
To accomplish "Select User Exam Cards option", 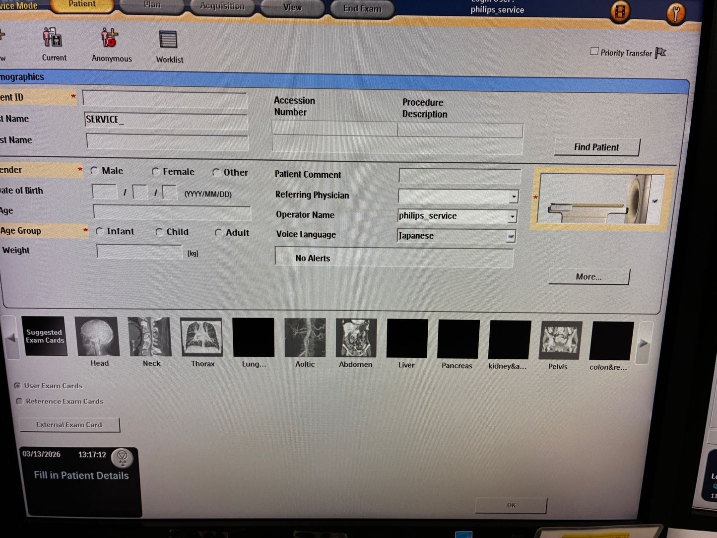I will pos(18,385).
